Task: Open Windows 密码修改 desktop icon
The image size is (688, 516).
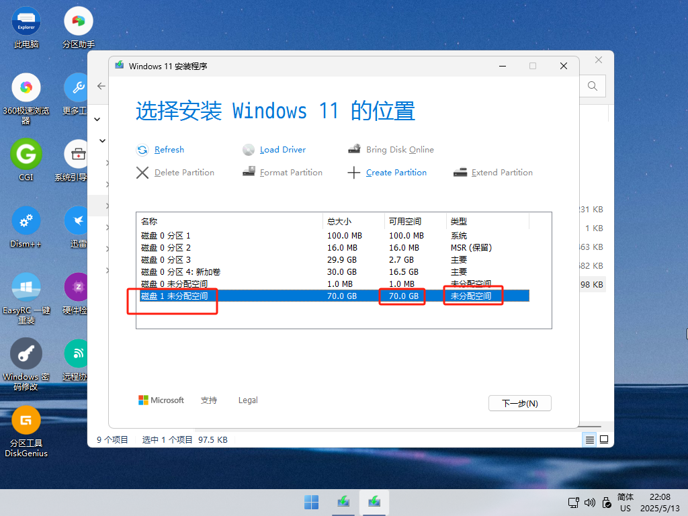Action: [26, 365]
